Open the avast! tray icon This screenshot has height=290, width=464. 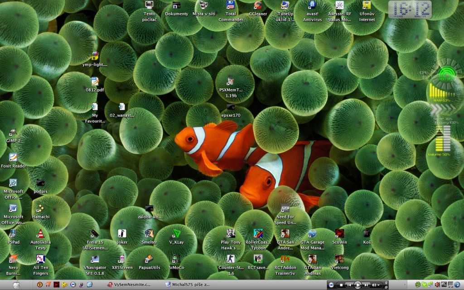457,285
